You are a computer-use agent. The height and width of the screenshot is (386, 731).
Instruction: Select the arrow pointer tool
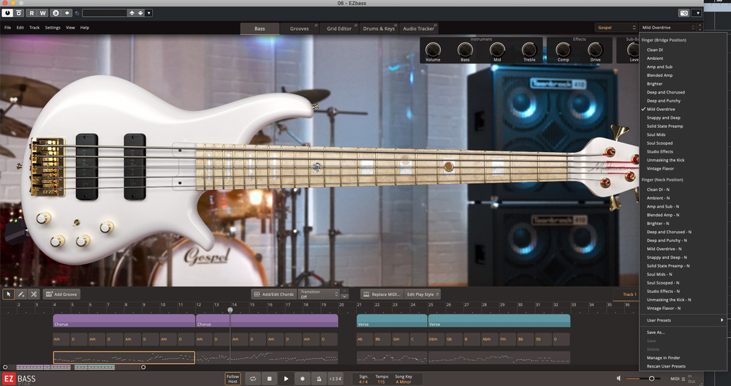[8, 294]
